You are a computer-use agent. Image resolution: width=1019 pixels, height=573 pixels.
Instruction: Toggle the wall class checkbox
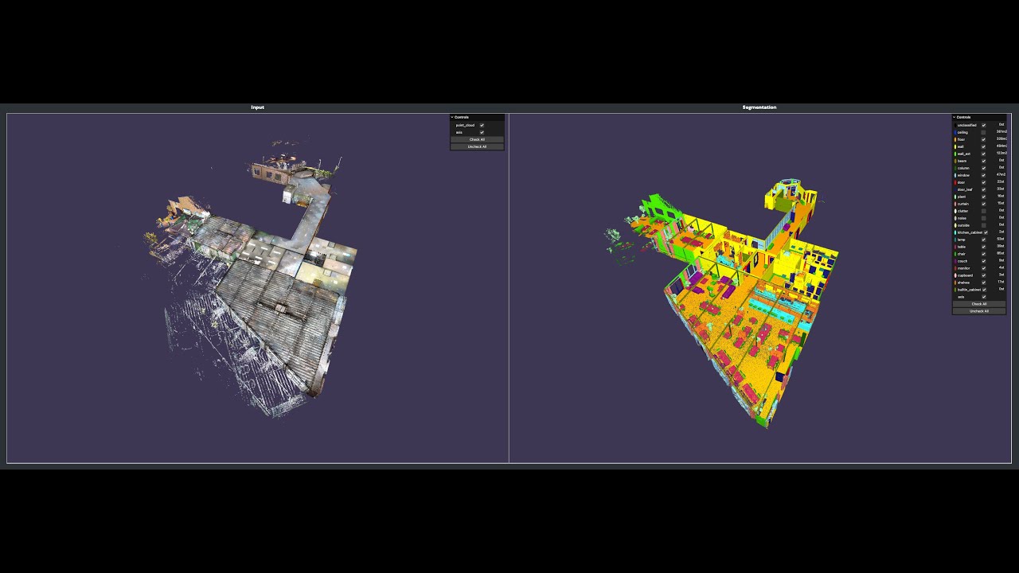983,146
